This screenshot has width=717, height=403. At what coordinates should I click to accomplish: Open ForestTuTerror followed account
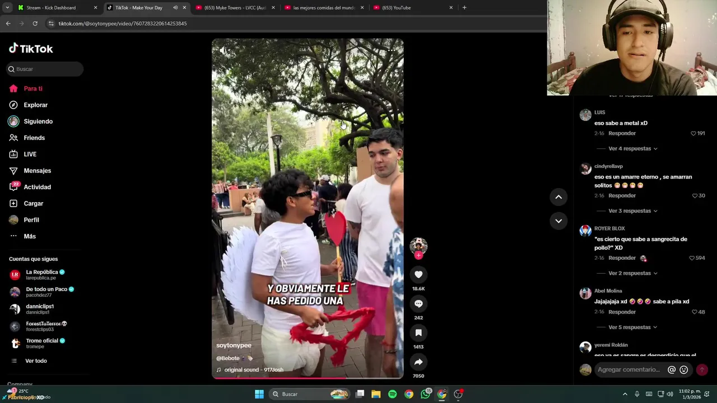(38, 326)
